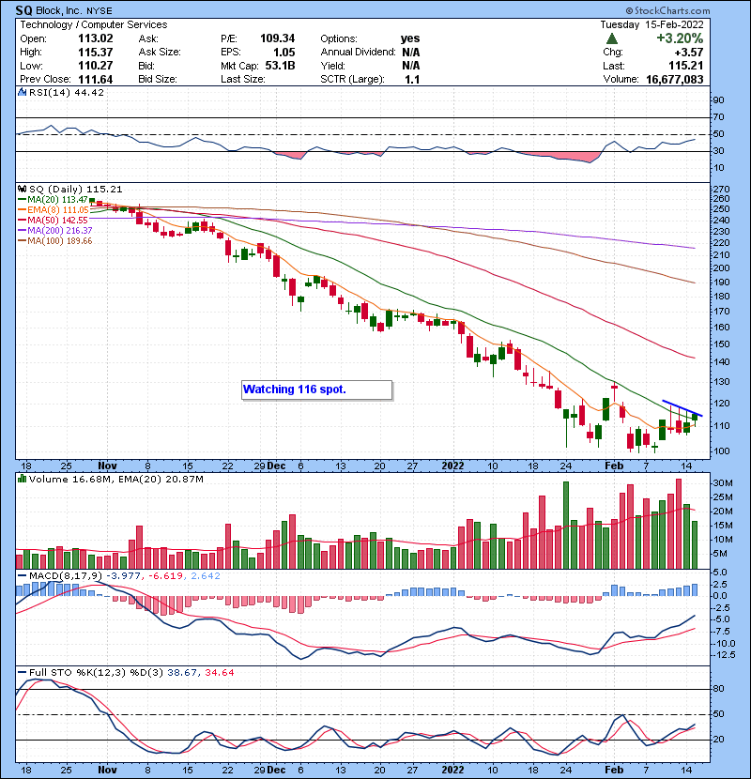Screen dimensions: 751x779
Task: Click the Mkt Cap value 53.1B
Action: point(281,66)
